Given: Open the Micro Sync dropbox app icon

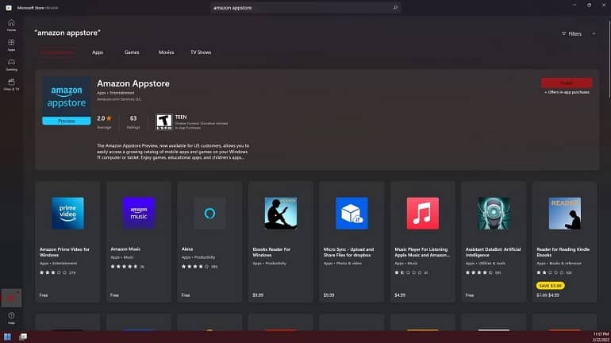Looking at the screenshot, I should pos(352,214).
